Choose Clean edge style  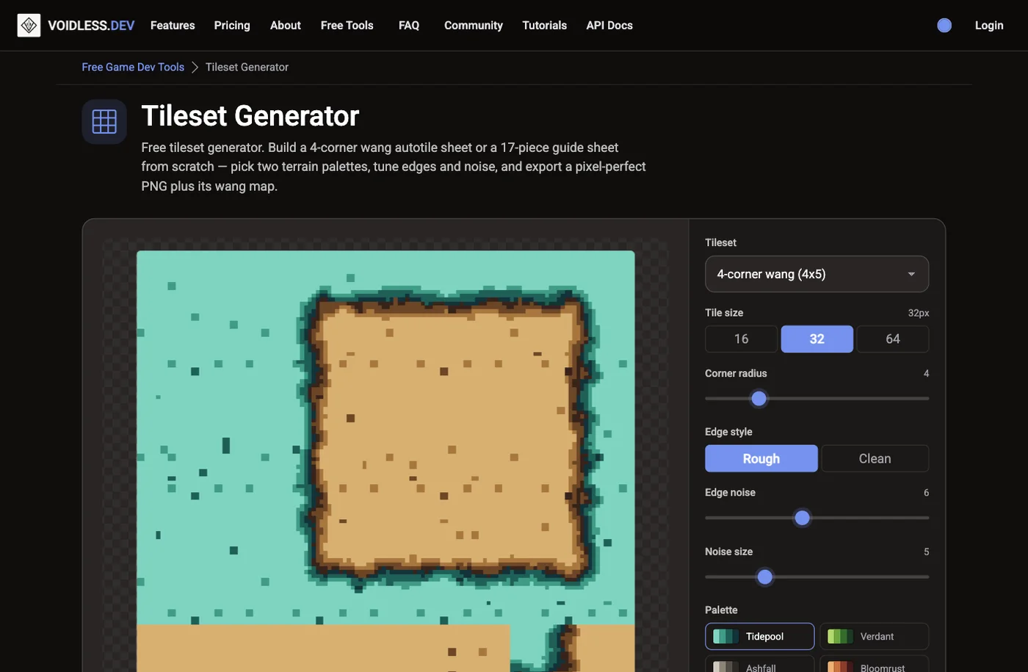[875, 458]
